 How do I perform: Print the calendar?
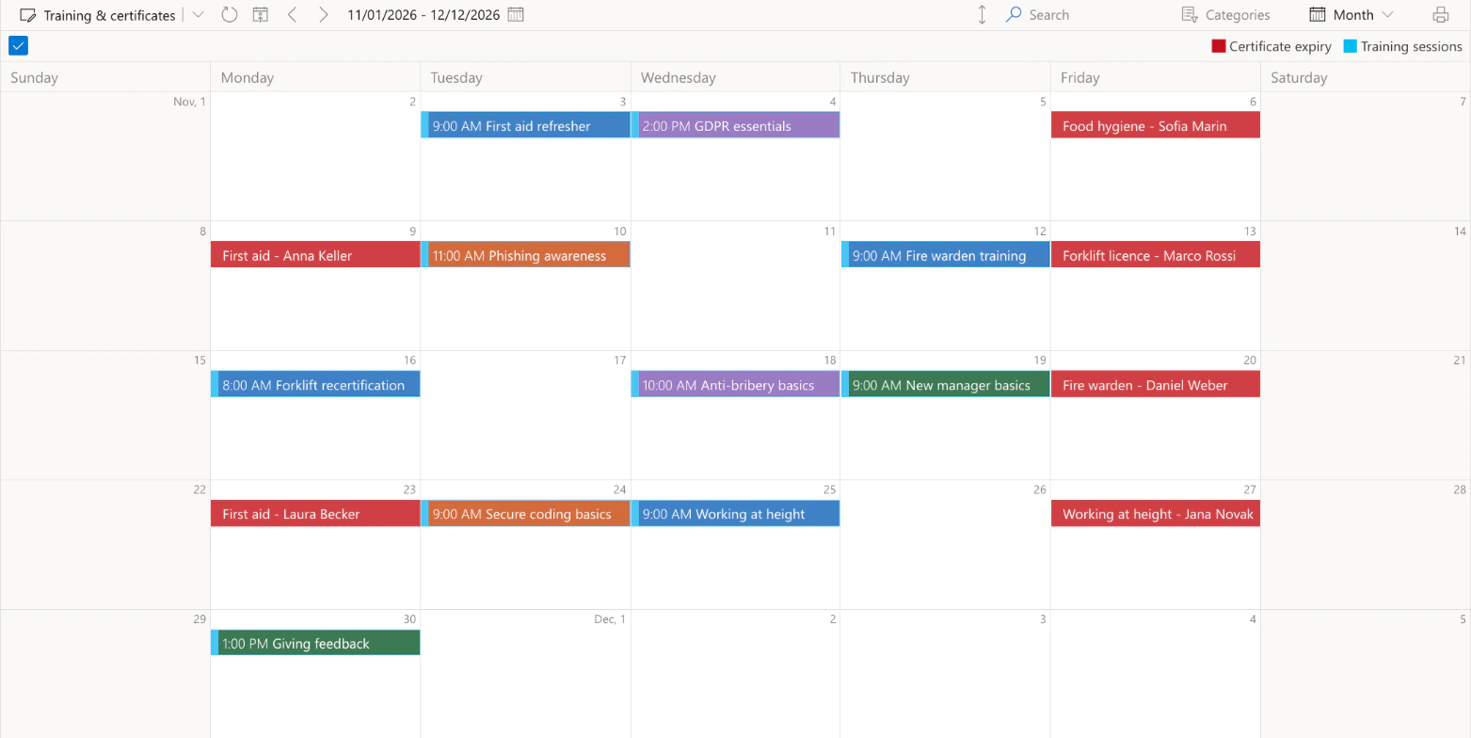coord(1440,15)
